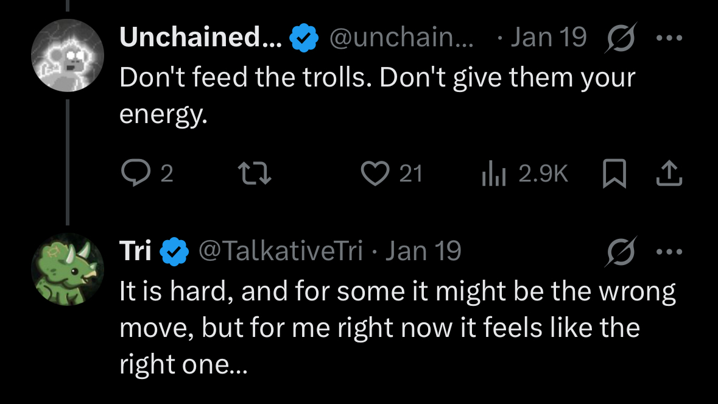Viewport: 718px width, 404px height.
Task: Click the Jan 19 timestamp on Unchained's tweet
Action: click(548, 38)
